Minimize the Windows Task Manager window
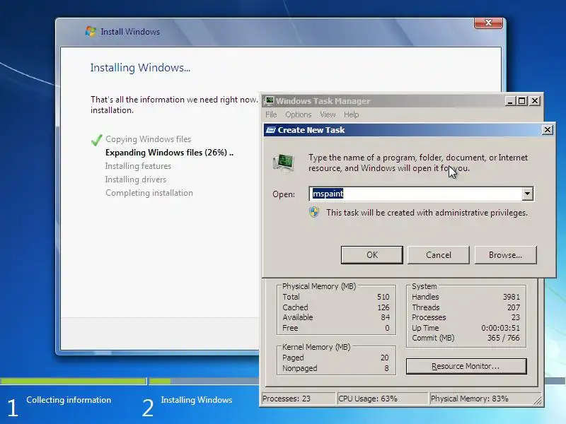566x424 pixels. 509,101
